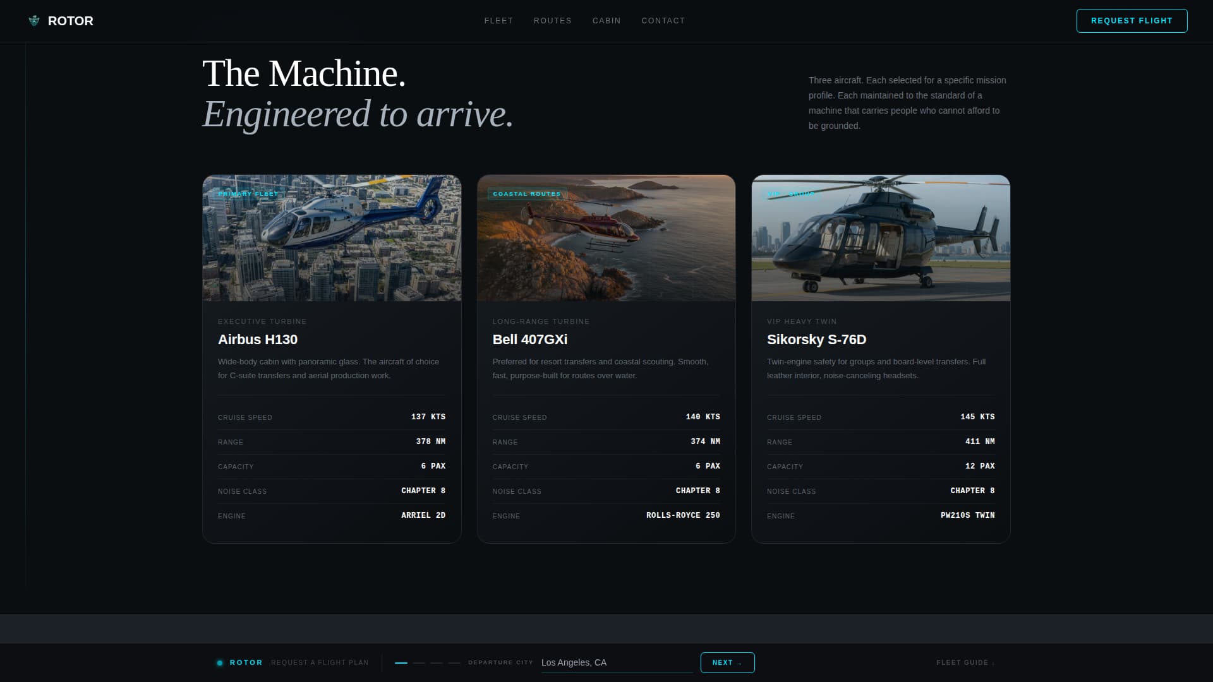Open the Fleet nav item
Screen dimensions: 1213x682
click(x=498, y=21)
